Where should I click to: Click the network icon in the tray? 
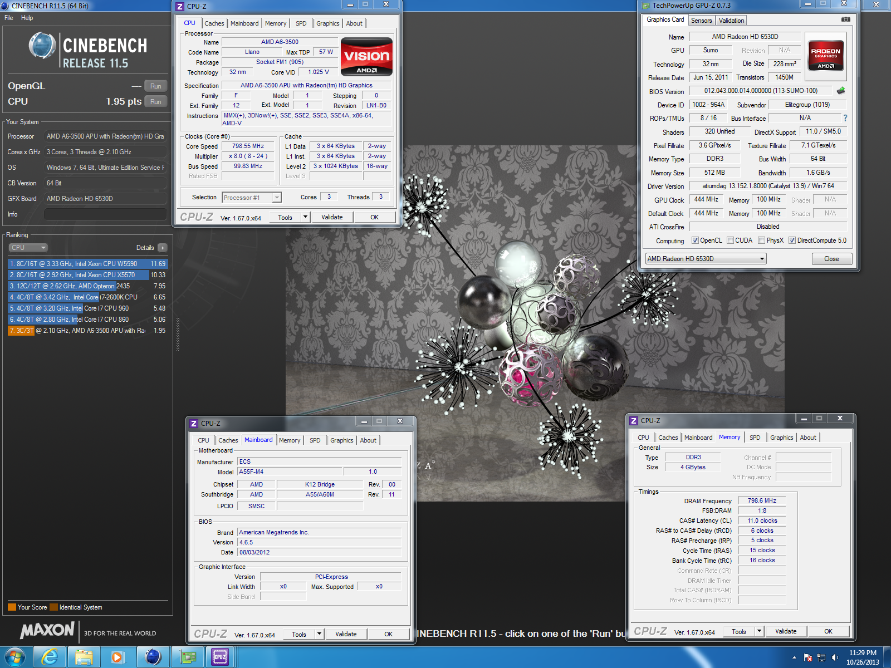point(821,657)
